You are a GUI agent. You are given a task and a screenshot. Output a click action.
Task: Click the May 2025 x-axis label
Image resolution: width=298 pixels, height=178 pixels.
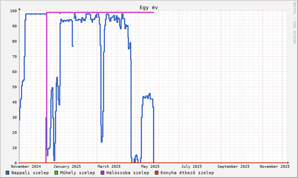pos(150,166)
